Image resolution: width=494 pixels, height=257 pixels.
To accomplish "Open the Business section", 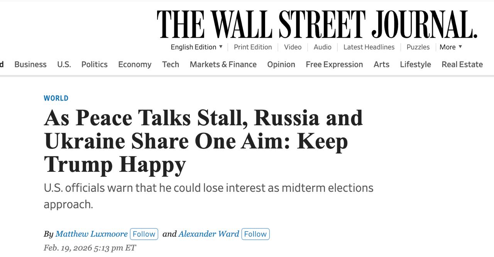I will (x=30, y=64).
